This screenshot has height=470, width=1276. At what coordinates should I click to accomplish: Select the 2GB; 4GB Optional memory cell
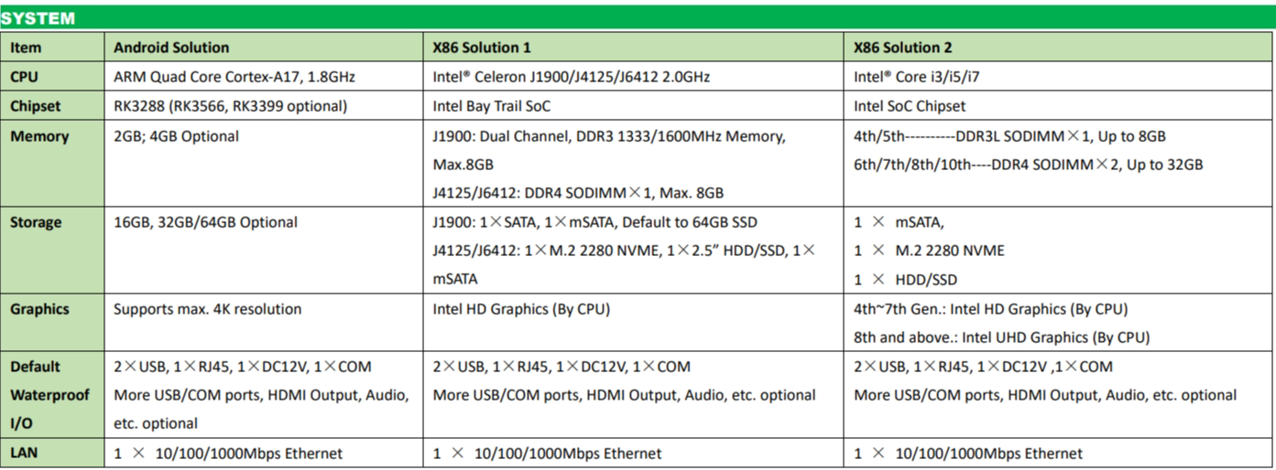point(176,136)
